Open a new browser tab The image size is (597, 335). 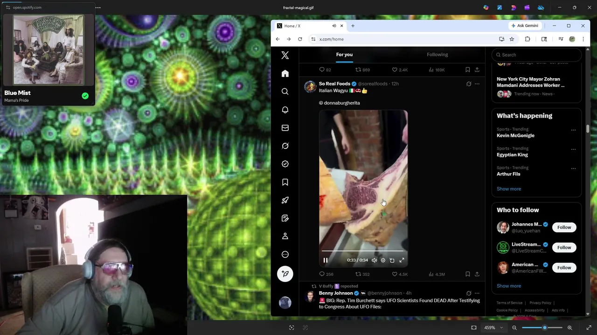[x=353, y=26]
